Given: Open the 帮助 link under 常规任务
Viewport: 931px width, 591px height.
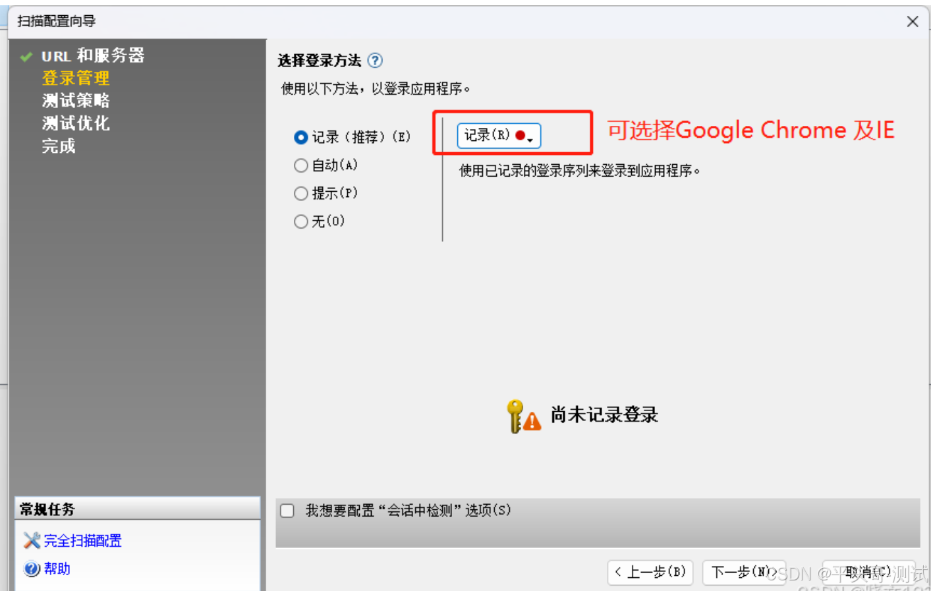Looking at the screenshot, I should point(57,569).
